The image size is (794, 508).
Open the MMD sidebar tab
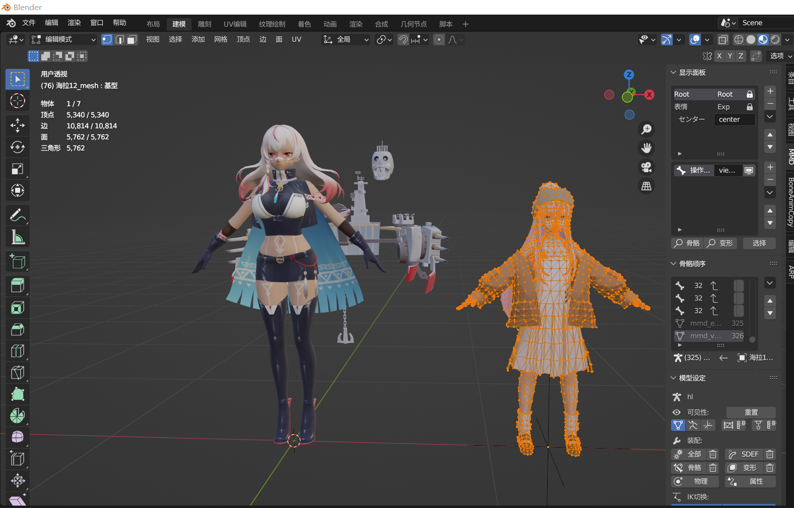pos(790,157)
